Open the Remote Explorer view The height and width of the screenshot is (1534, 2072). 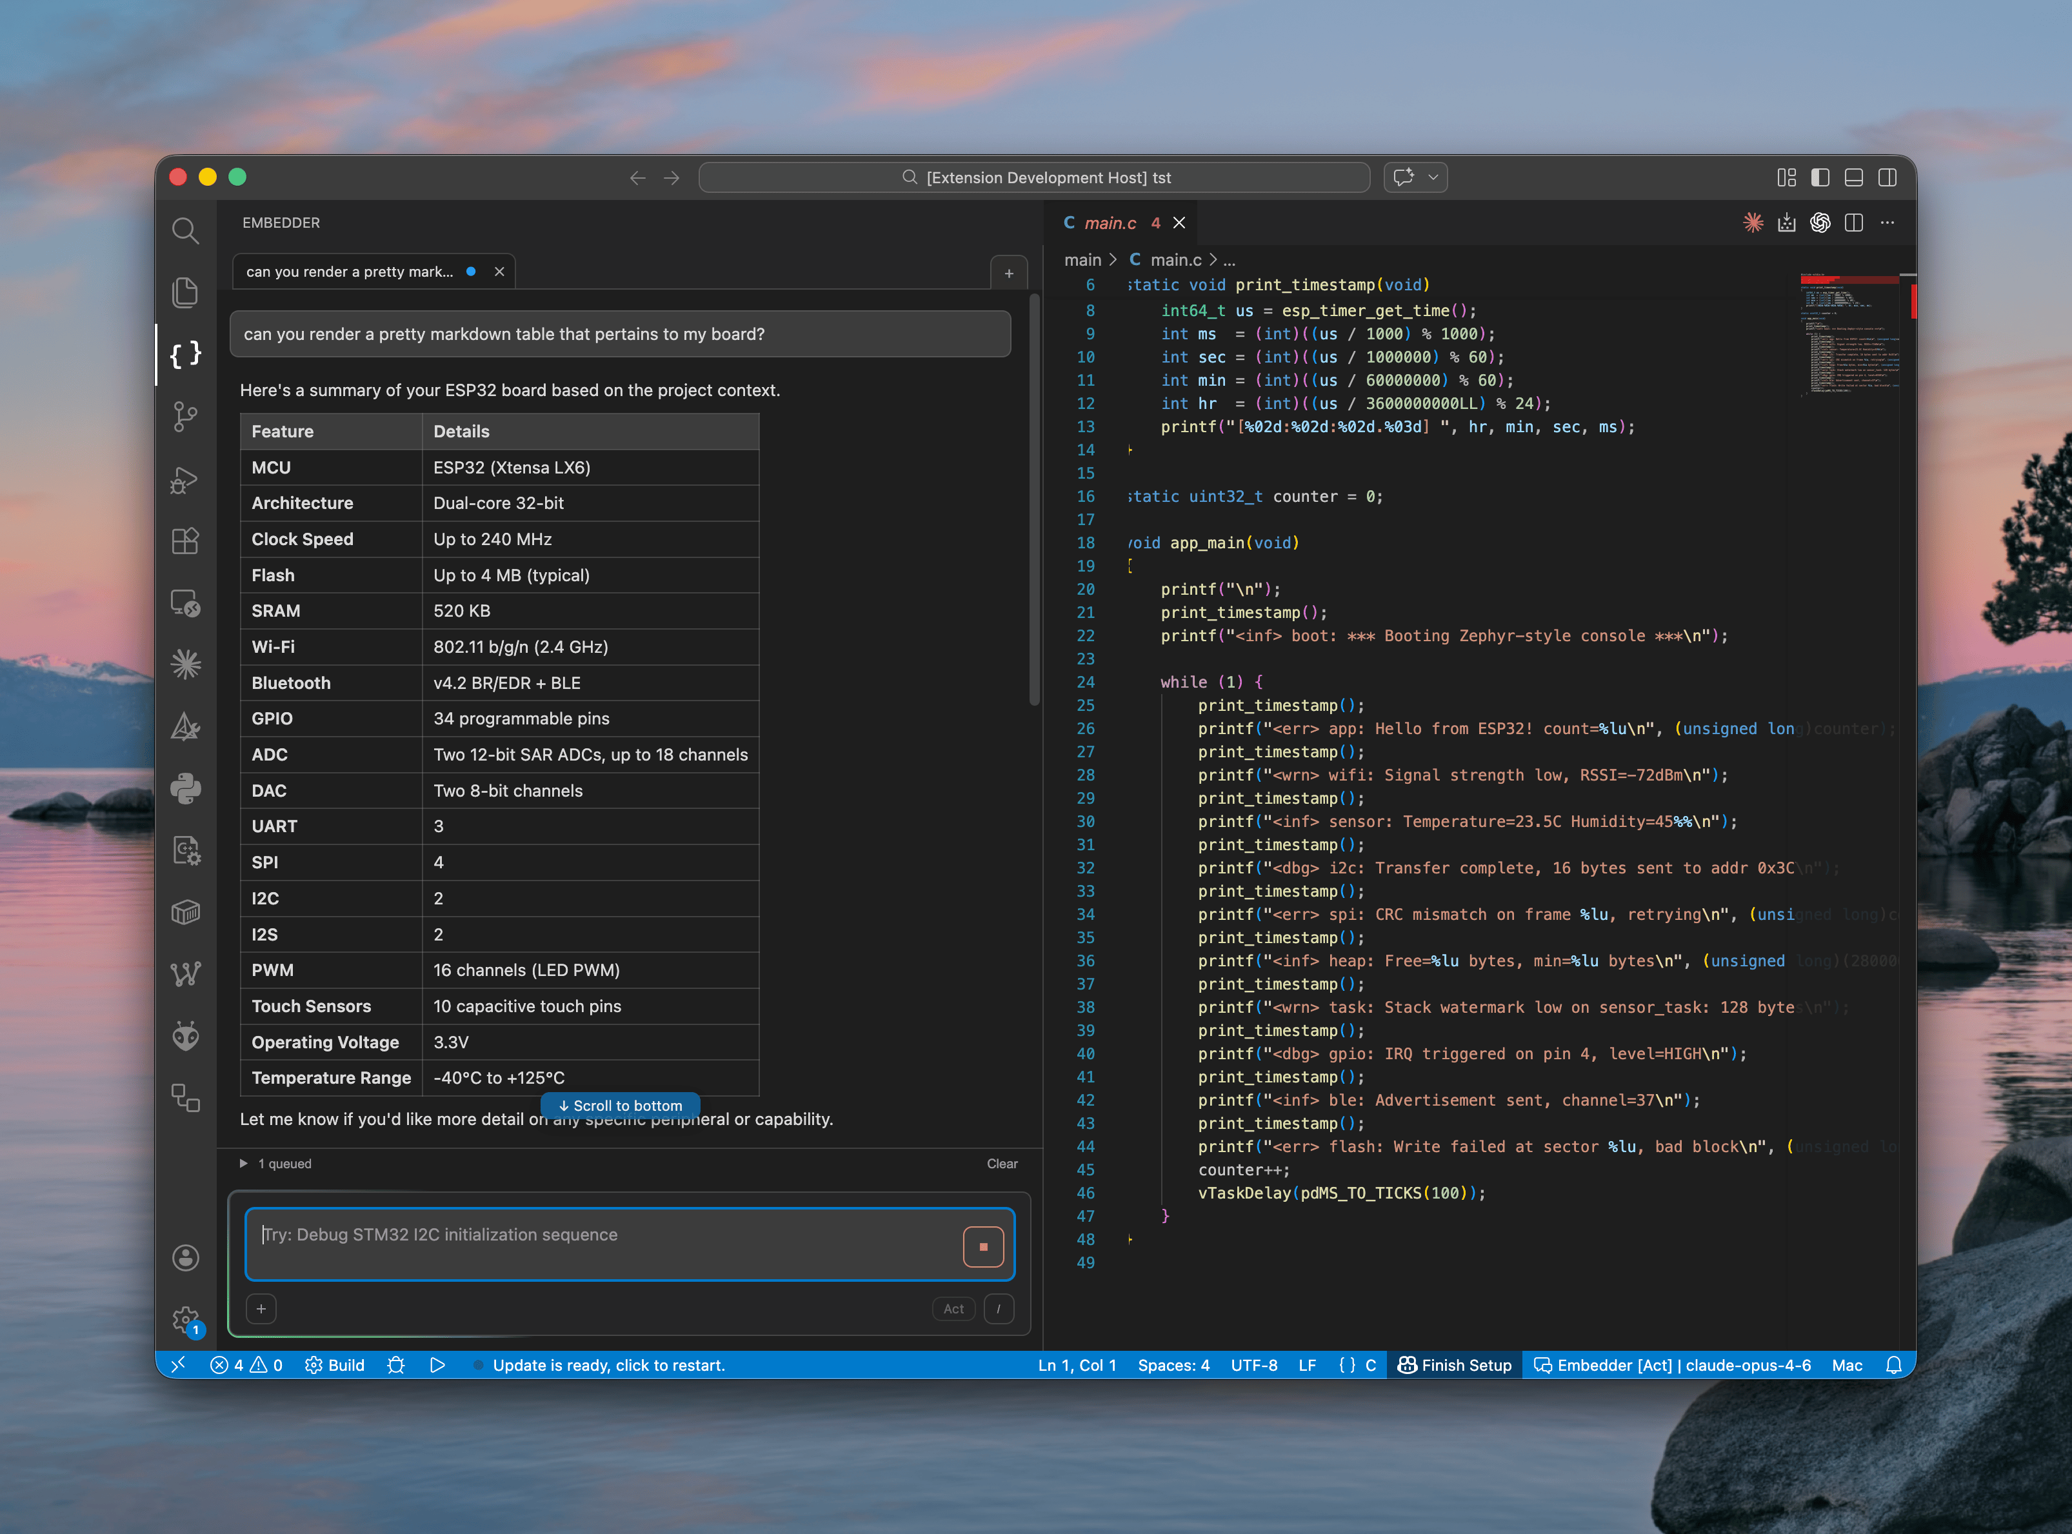pyautogui.click(x=186, y=603)
